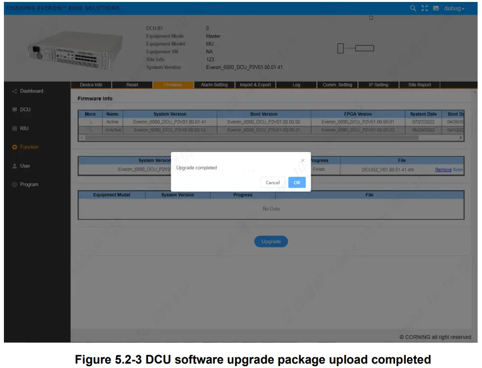Switch to the Alarm Setting tab
The image size is (482, 368).
pyautogui.click(x=214, y=85)
